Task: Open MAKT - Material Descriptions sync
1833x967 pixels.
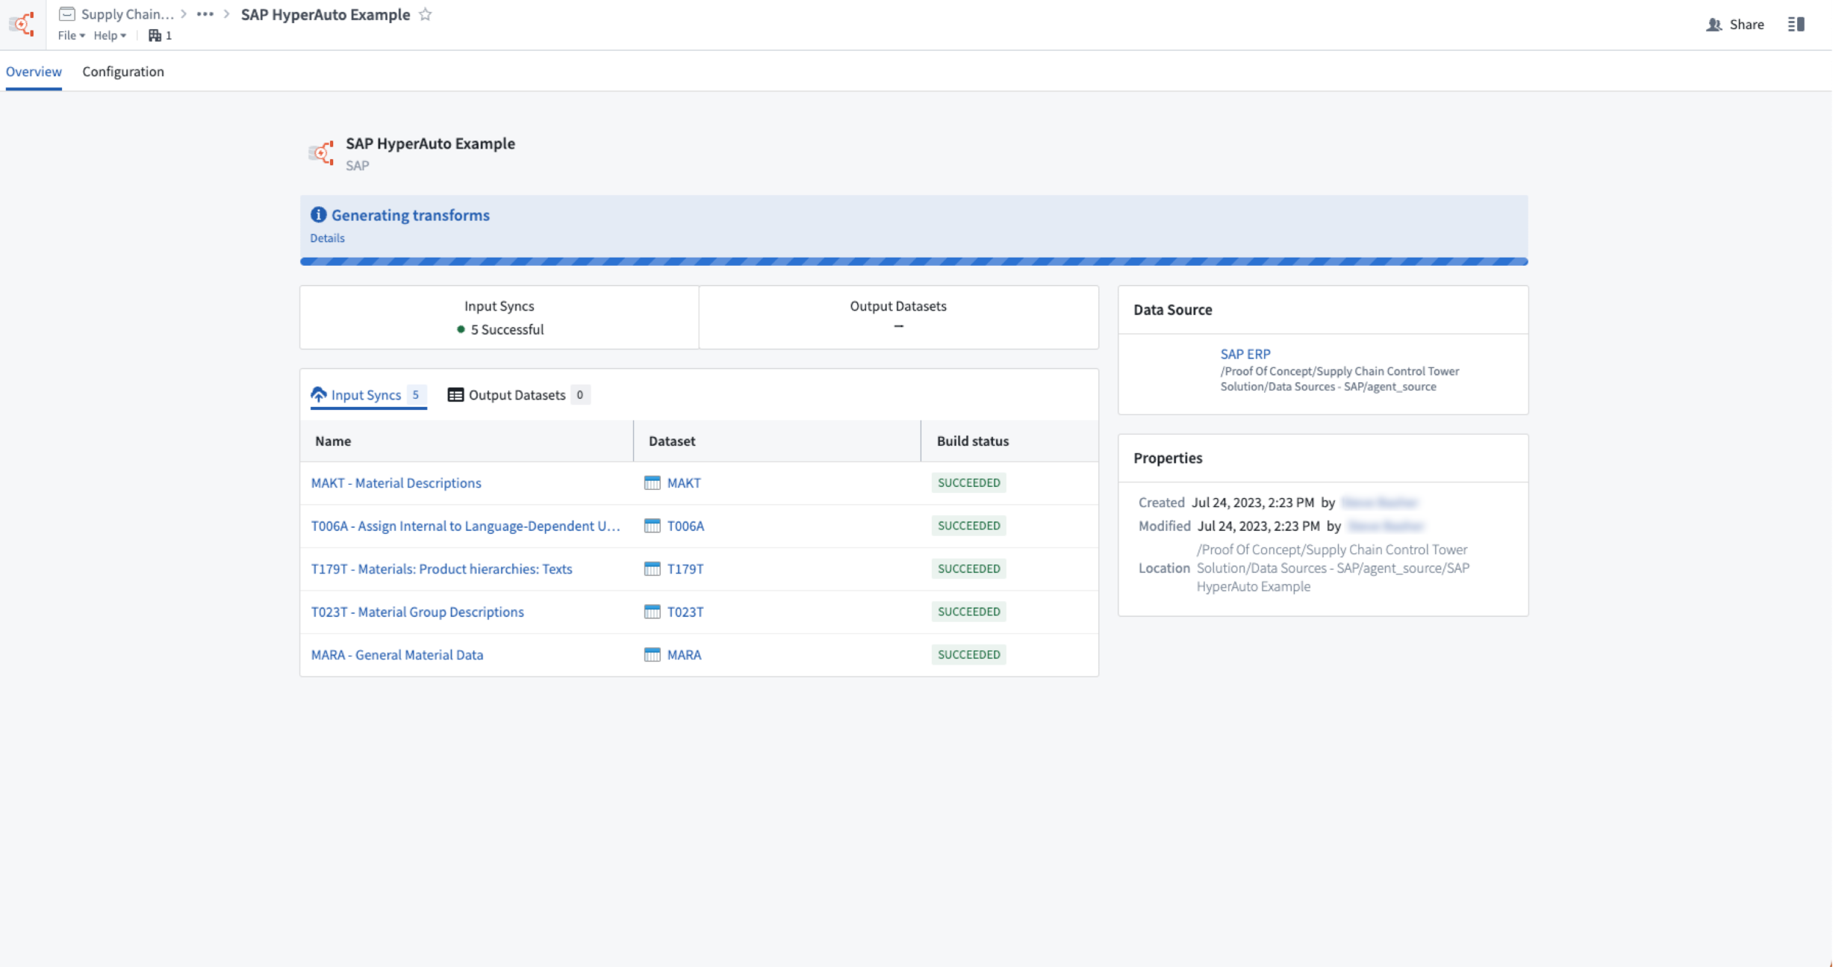Action: (396, 483)
